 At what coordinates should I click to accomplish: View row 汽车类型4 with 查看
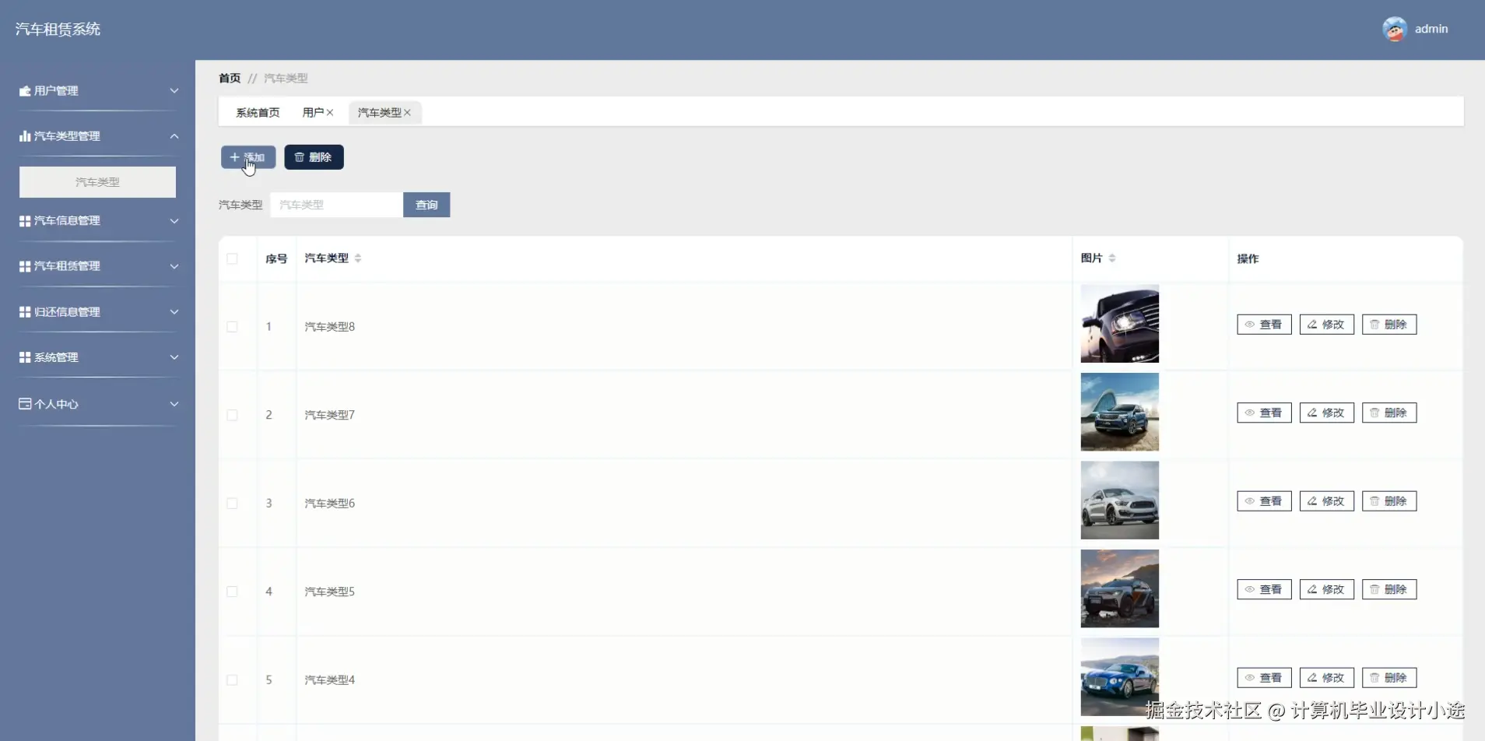[x=1264, y=678]
